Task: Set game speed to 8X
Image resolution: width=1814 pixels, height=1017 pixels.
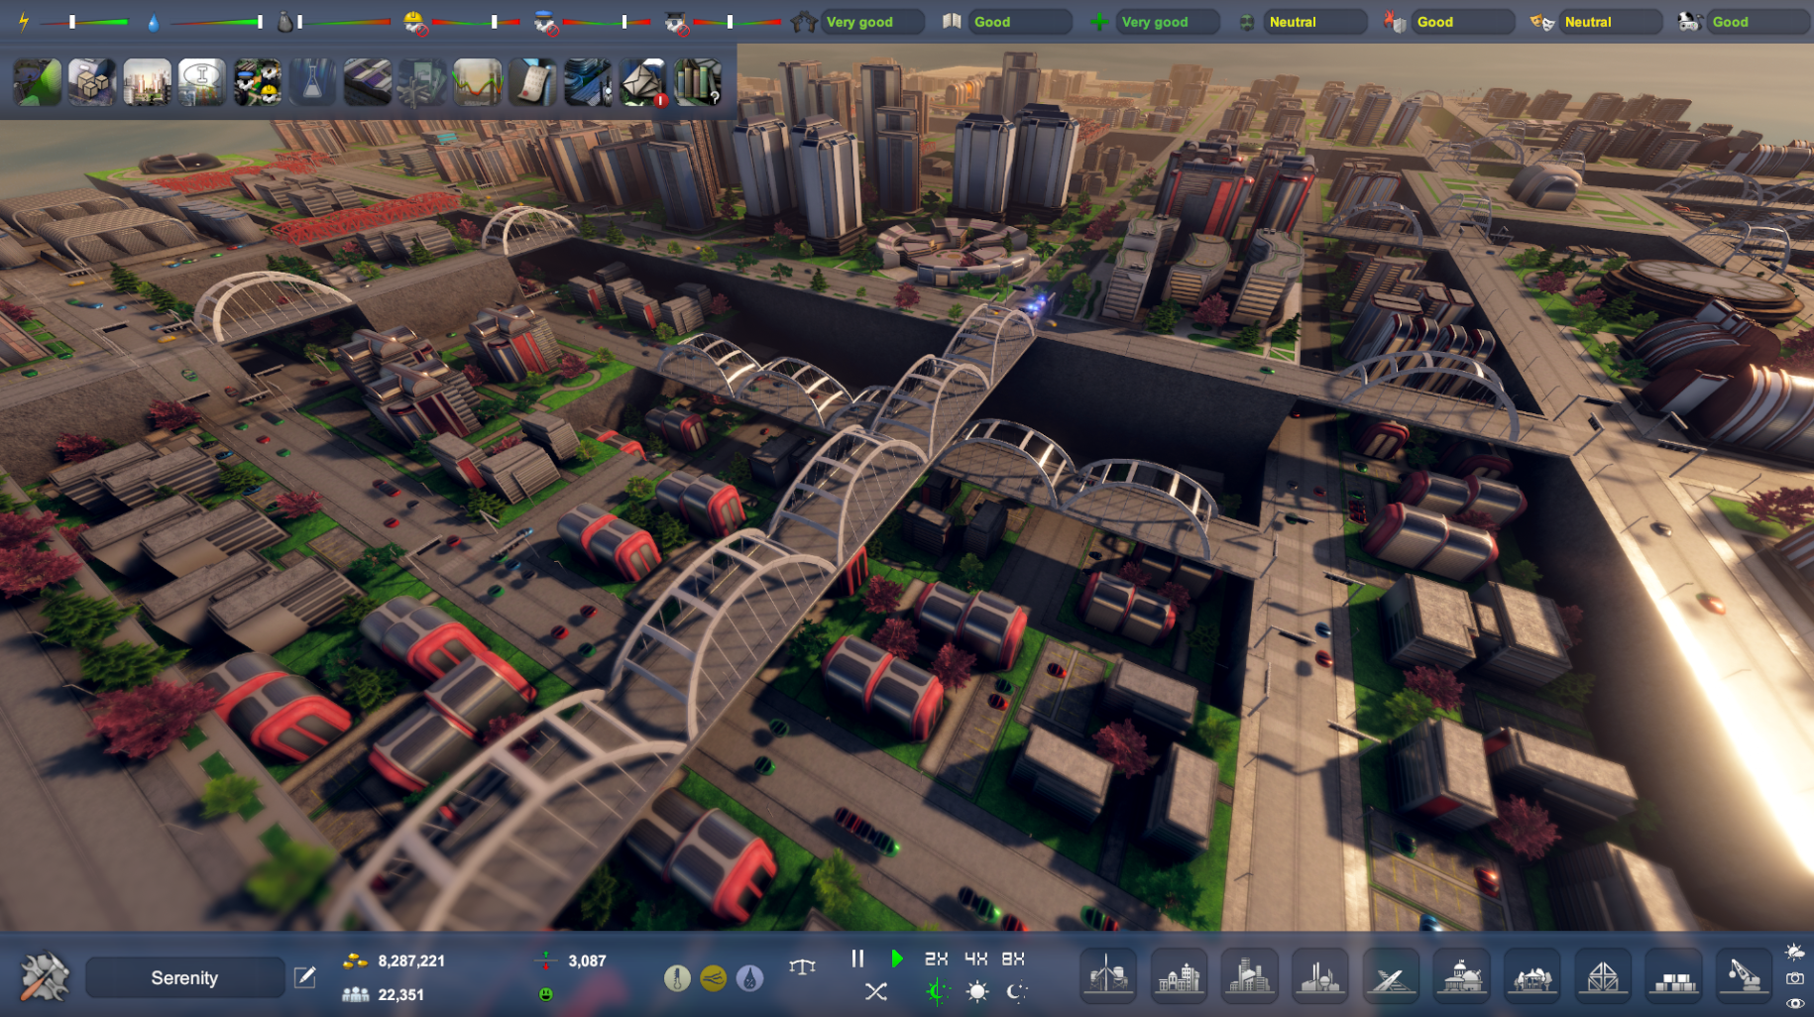Action: pos(1013,959)
